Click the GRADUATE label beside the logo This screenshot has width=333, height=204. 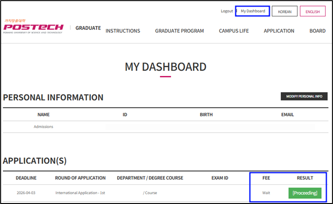point(88,28)
